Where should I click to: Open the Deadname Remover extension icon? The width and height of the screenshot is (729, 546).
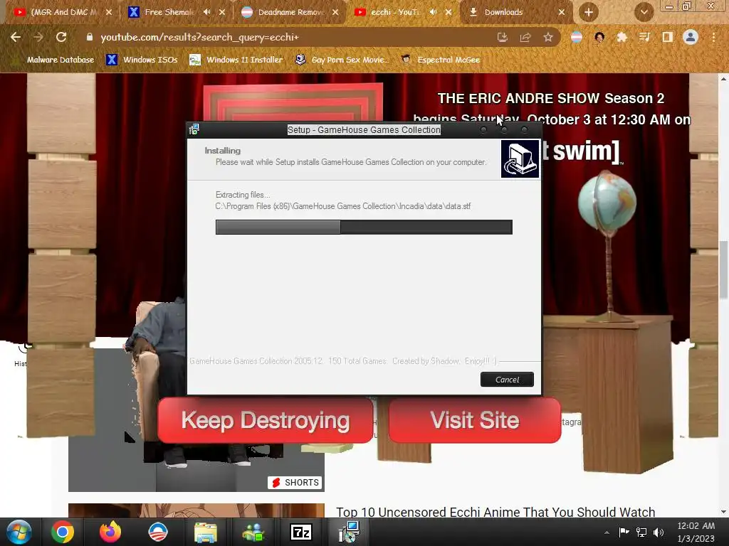coord(577,37)
